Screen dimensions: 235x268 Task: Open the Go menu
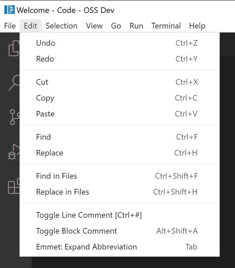116,25
